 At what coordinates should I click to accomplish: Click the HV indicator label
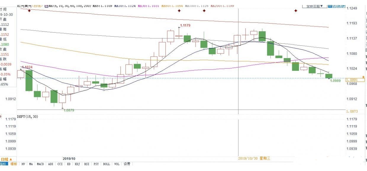click(23, 164)
